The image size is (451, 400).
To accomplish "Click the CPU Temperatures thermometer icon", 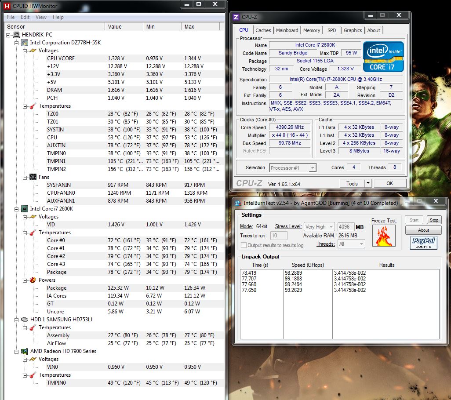I will [33, 233].
